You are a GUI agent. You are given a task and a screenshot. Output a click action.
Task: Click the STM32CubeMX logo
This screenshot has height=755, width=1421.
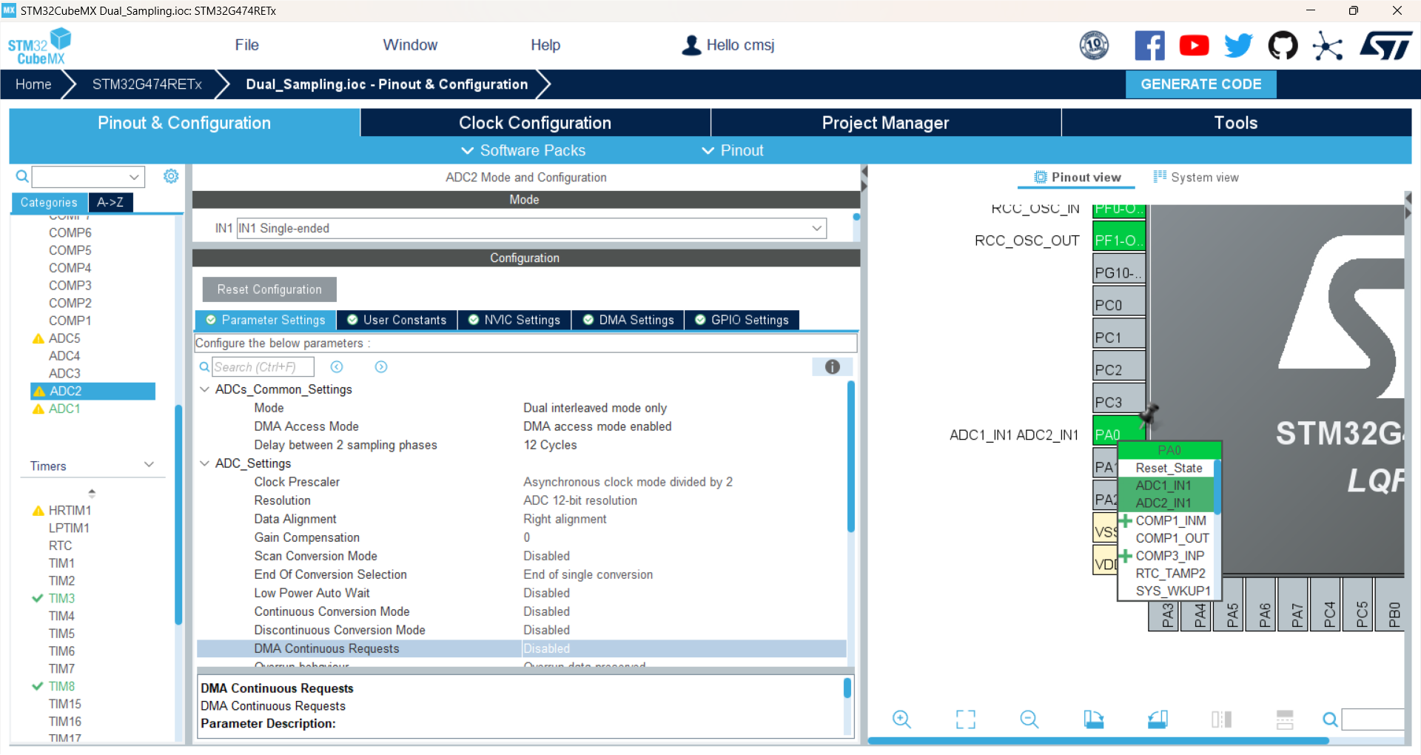pos(39,46)
